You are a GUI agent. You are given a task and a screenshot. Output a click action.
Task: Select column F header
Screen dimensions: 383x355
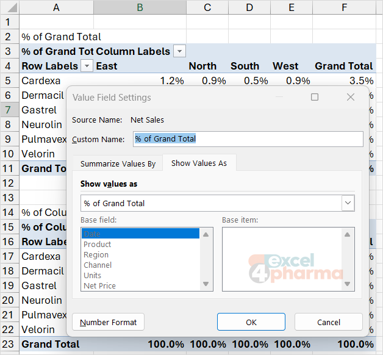(344, 7)
